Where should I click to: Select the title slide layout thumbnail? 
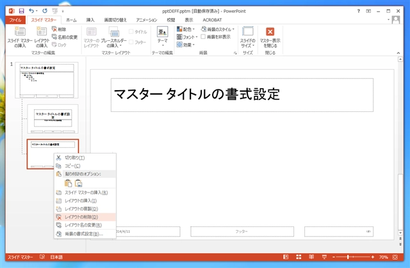tap(53, 119)
